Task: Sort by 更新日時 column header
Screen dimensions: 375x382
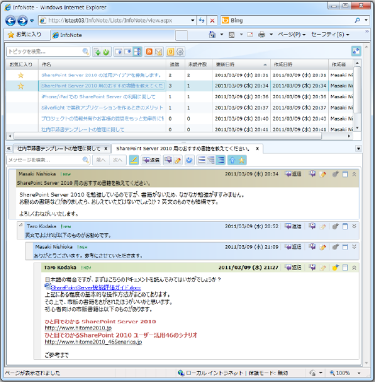Action: pos(241,64)
